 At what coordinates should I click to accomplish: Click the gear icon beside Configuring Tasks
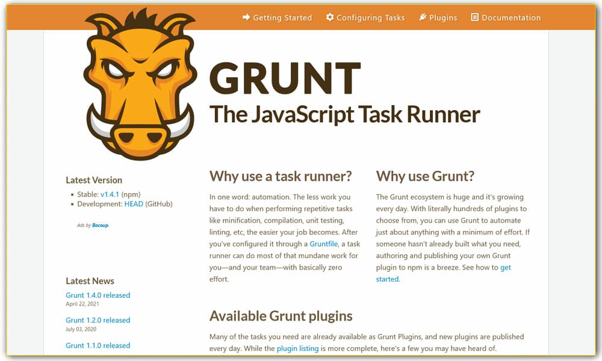tap(330, 17)
